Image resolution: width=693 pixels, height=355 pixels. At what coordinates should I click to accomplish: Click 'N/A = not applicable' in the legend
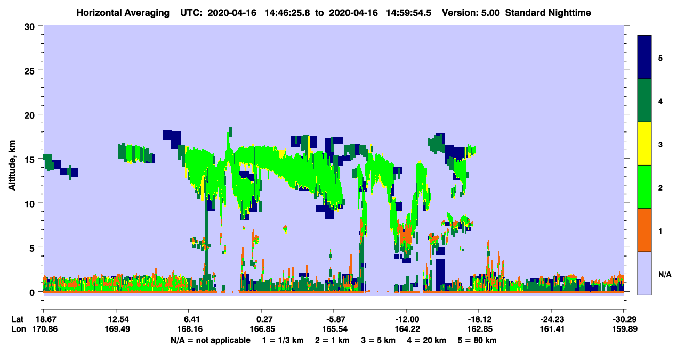click(210, 340)
